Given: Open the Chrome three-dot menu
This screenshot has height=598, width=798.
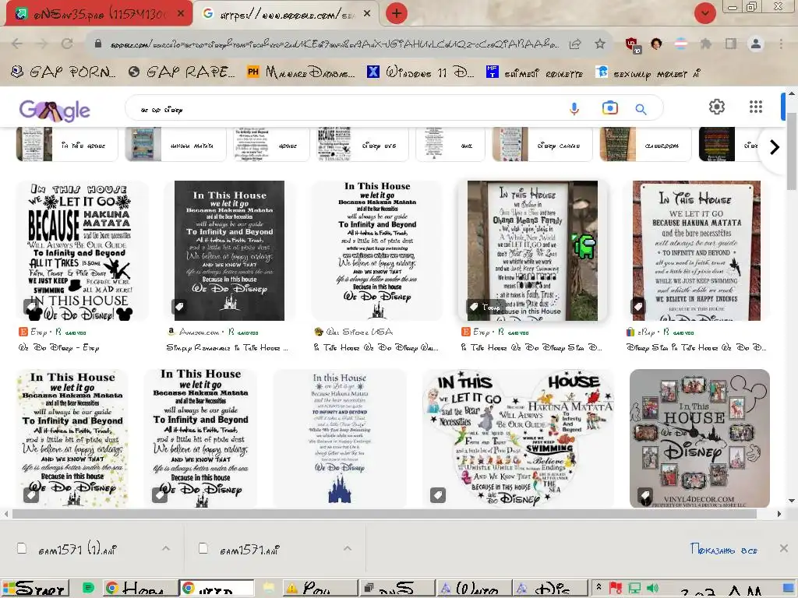Looking at the screenshot, I should (781, 44).
